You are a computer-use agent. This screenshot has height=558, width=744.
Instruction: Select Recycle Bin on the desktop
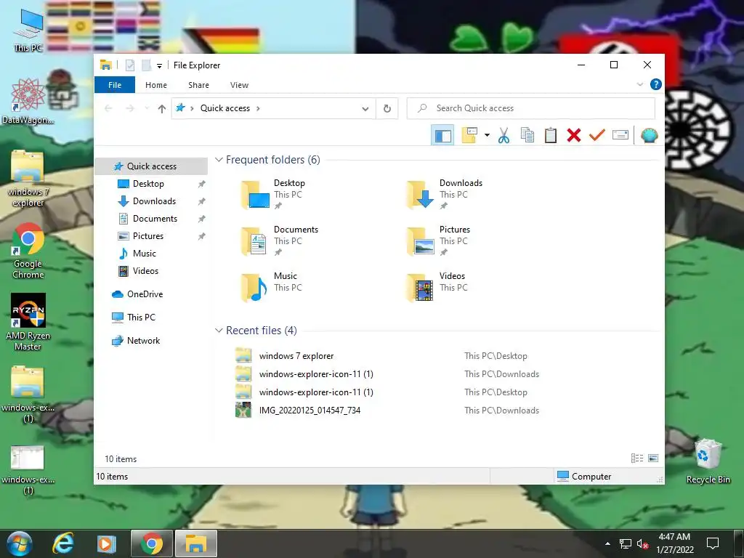click(x=708, y=461)
